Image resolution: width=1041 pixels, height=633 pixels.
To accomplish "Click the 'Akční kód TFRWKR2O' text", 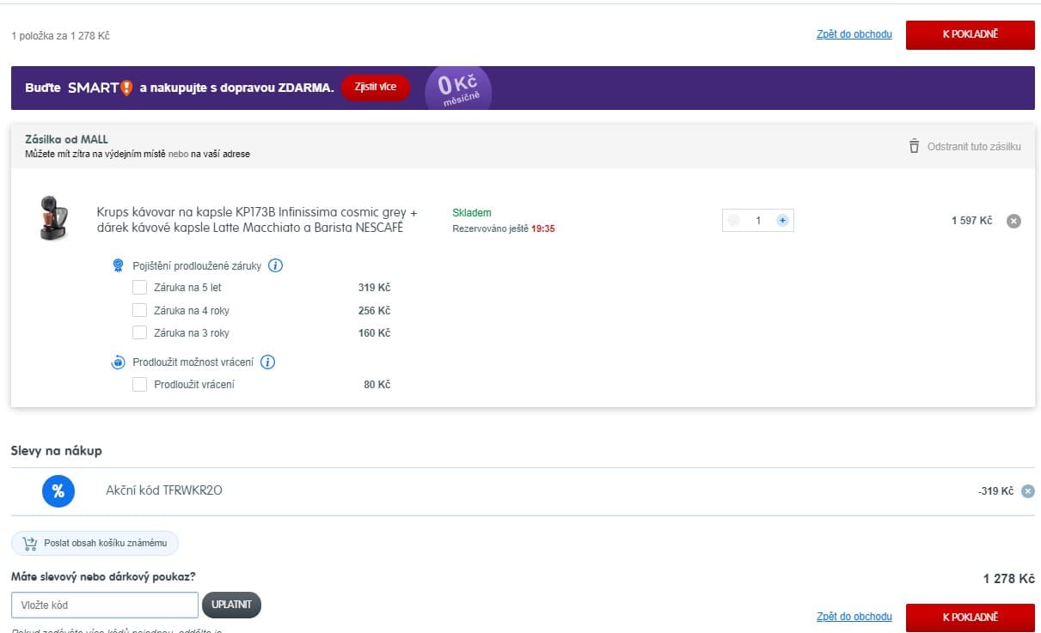I will pos(164,490).
